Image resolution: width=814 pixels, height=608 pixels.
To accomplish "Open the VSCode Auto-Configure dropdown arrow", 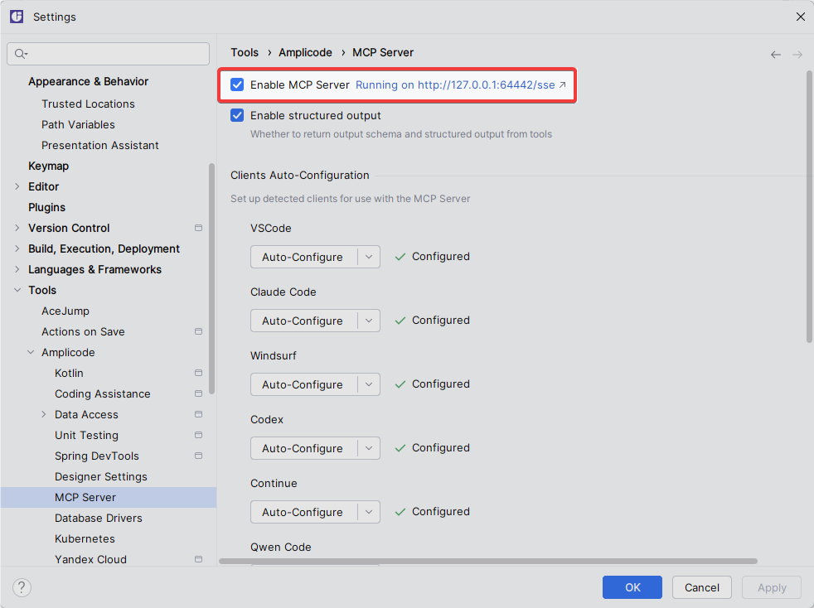I will pos(369,257).
